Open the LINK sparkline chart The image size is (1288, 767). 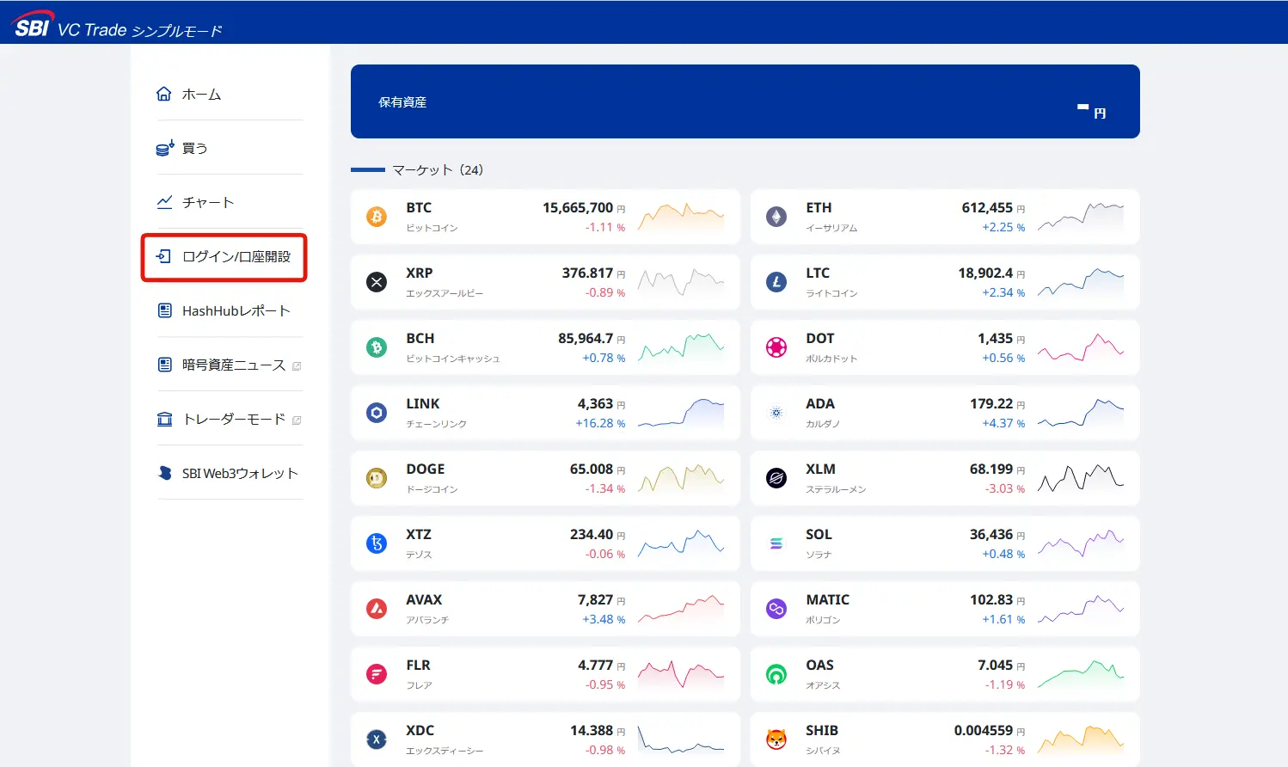tap(681, 413)
